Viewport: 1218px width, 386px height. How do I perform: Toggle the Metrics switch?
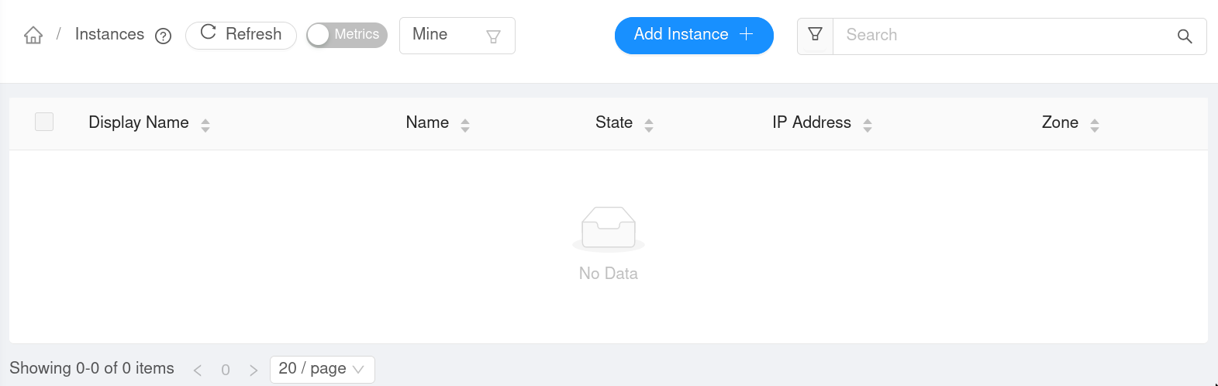coord(347,35)
